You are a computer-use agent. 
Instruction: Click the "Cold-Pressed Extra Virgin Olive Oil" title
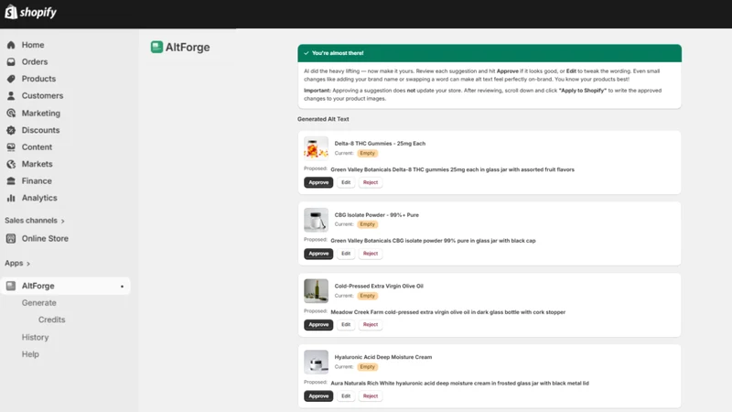tap(379, 286)
